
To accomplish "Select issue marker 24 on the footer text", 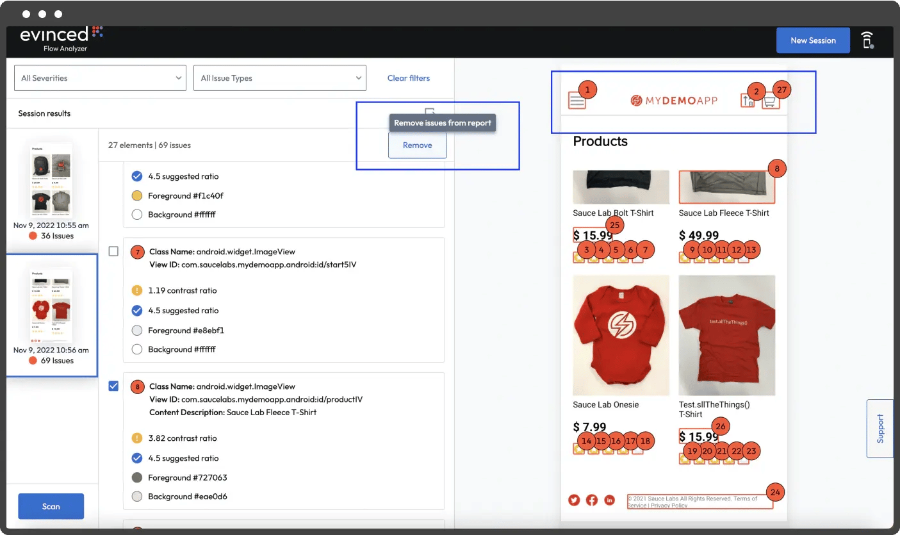I will 775,492.
